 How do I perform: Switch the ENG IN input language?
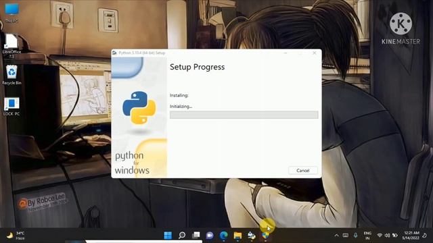367,236
